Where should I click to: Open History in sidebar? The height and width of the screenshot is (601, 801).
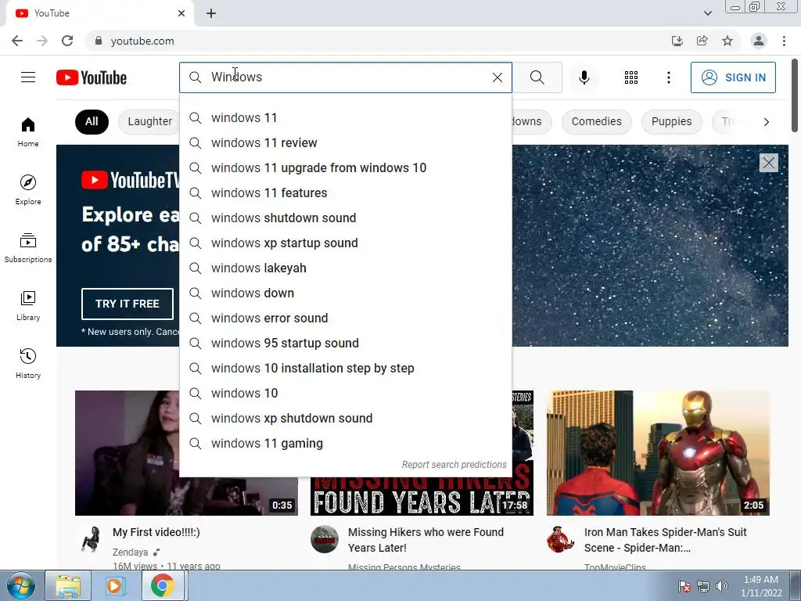[x=28, y=363]
